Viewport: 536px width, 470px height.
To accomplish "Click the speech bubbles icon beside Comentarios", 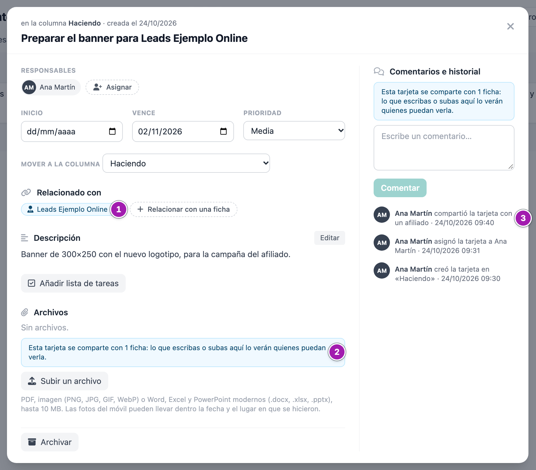I will click(x=379, y=72).
